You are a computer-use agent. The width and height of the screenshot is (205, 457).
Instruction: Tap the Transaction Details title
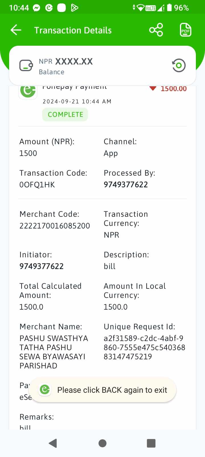coord(73,30)
